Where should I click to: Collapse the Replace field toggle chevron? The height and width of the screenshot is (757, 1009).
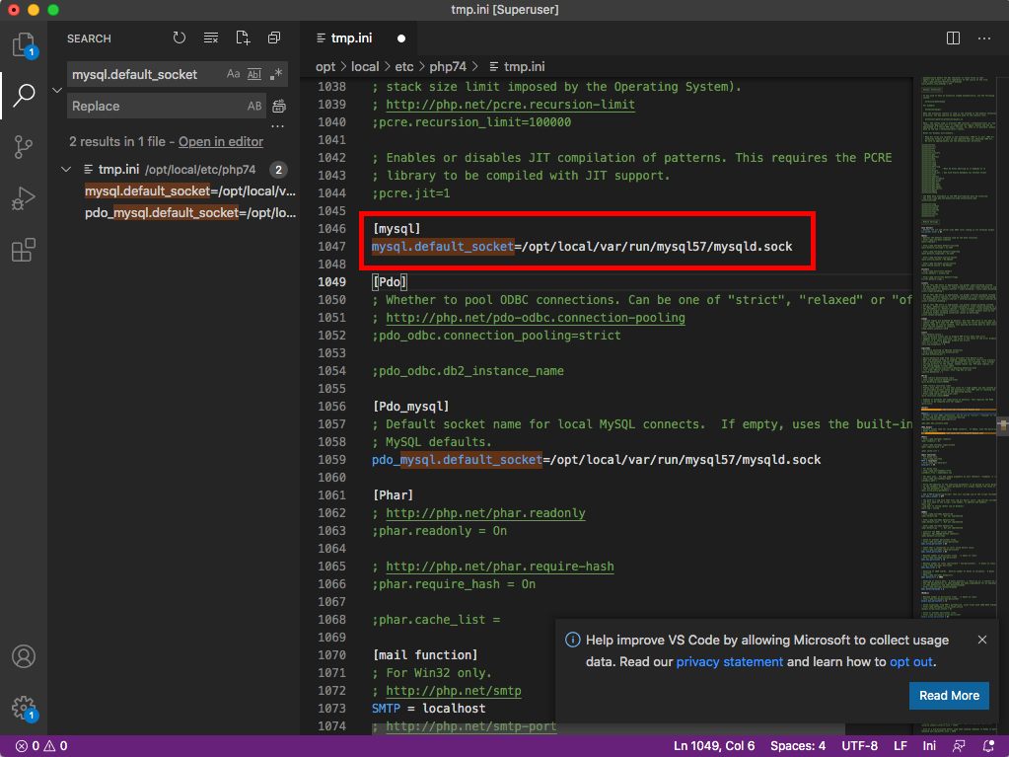pyautogui.click(x=56, y=90)
